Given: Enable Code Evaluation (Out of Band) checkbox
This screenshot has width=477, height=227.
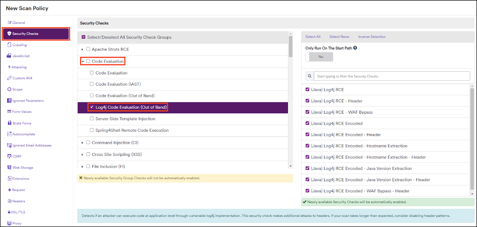Looking at the screenshot, I should tap(92, 96).
